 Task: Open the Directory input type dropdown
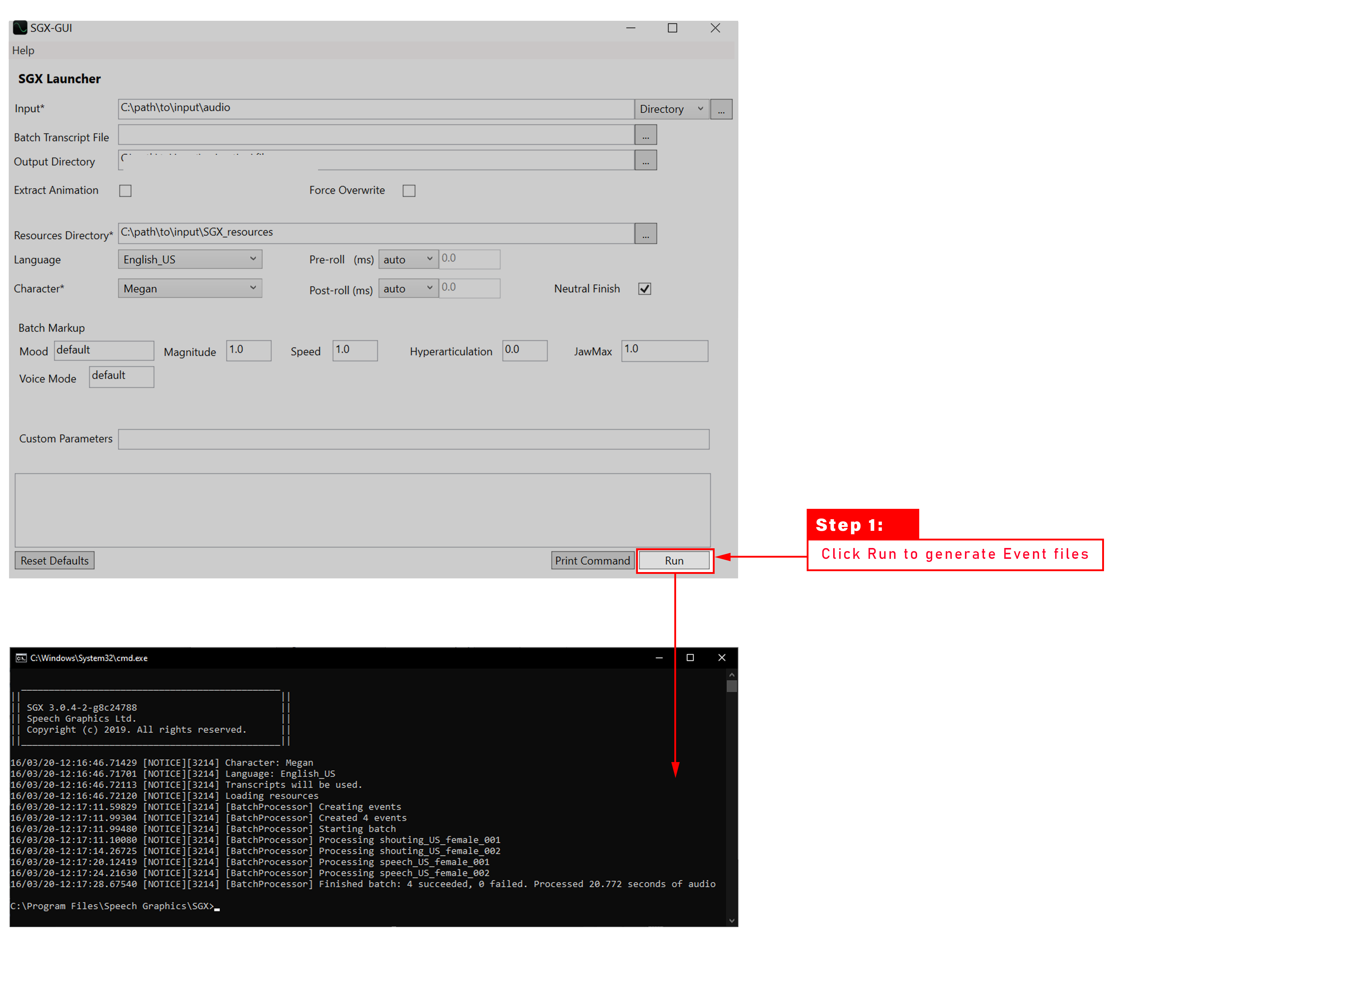tap(671, 109)
